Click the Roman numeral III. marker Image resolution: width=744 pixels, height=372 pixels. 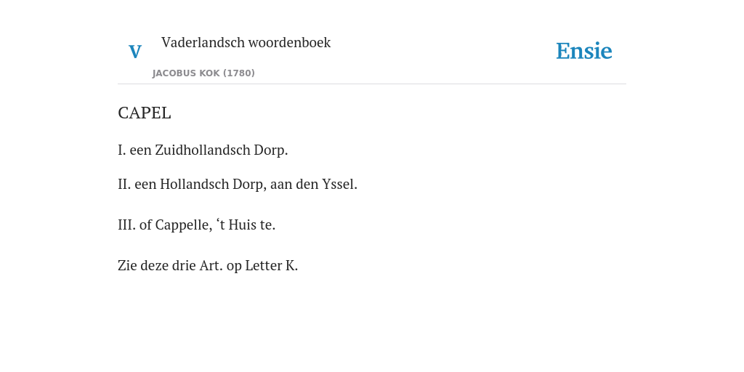(x=126, y=225)
